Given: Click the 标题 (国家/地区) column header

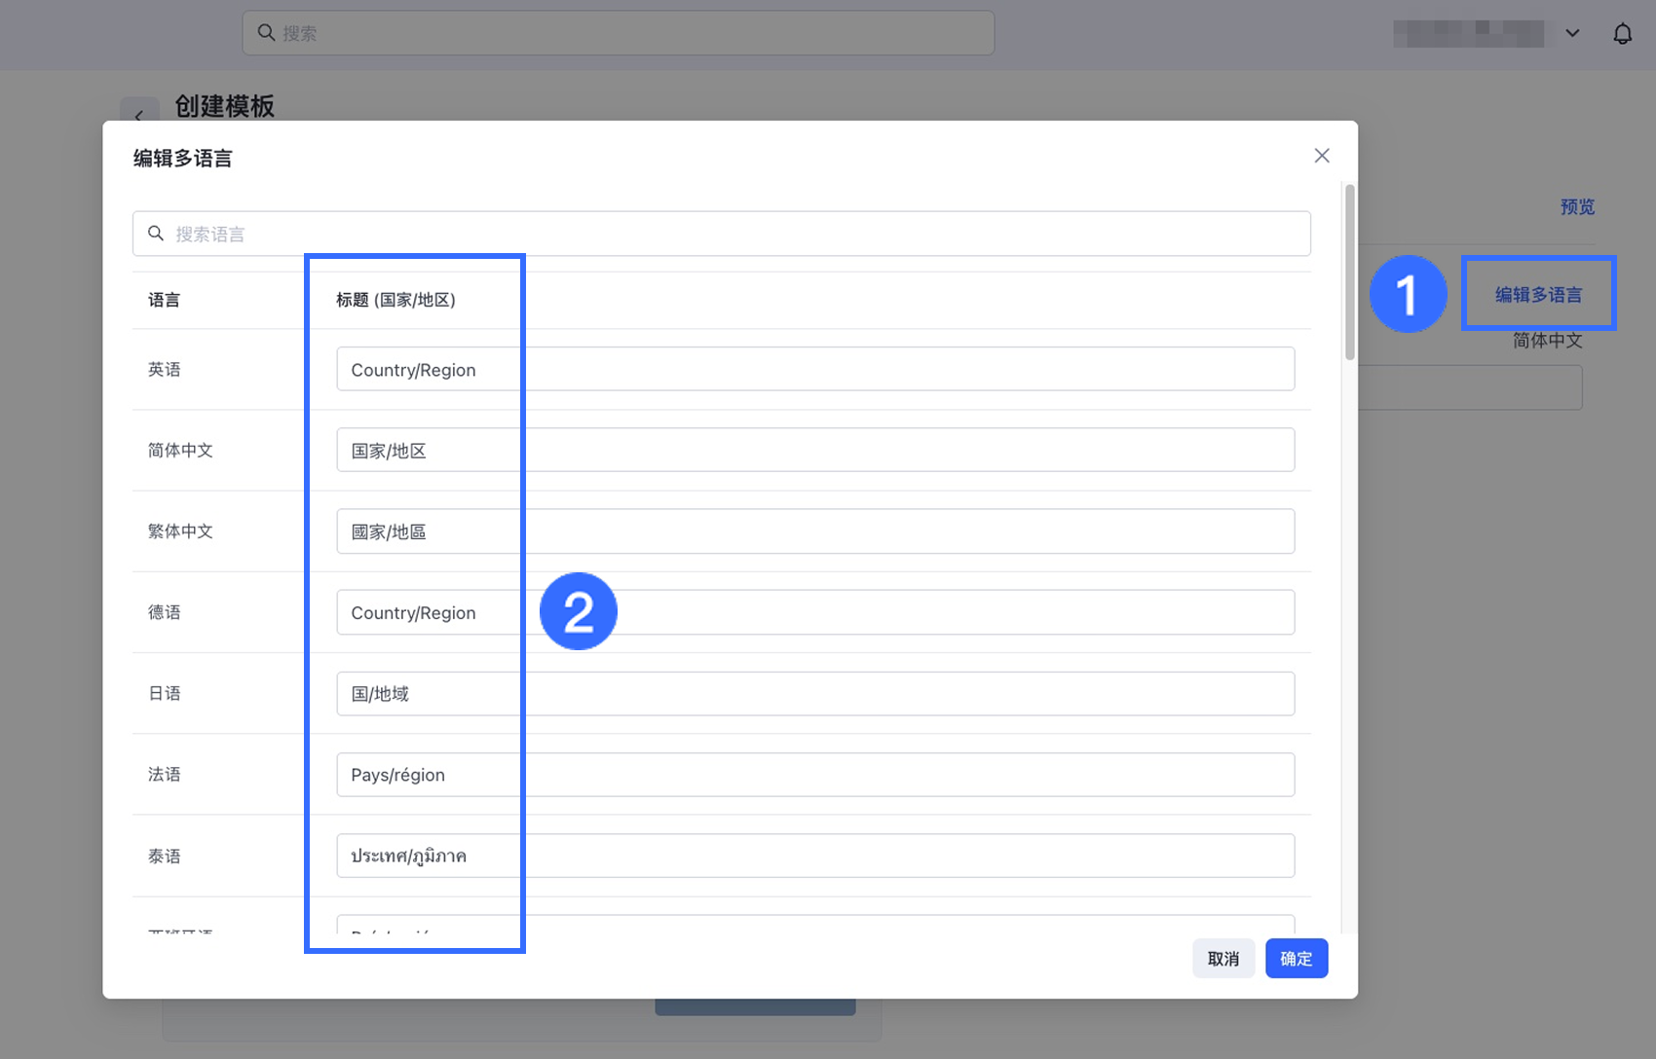Looking at the screenshot, I should point(395,300).
